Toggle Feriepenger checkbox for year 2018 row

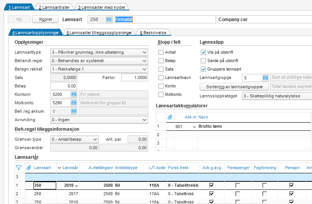(x=238, y=185)
